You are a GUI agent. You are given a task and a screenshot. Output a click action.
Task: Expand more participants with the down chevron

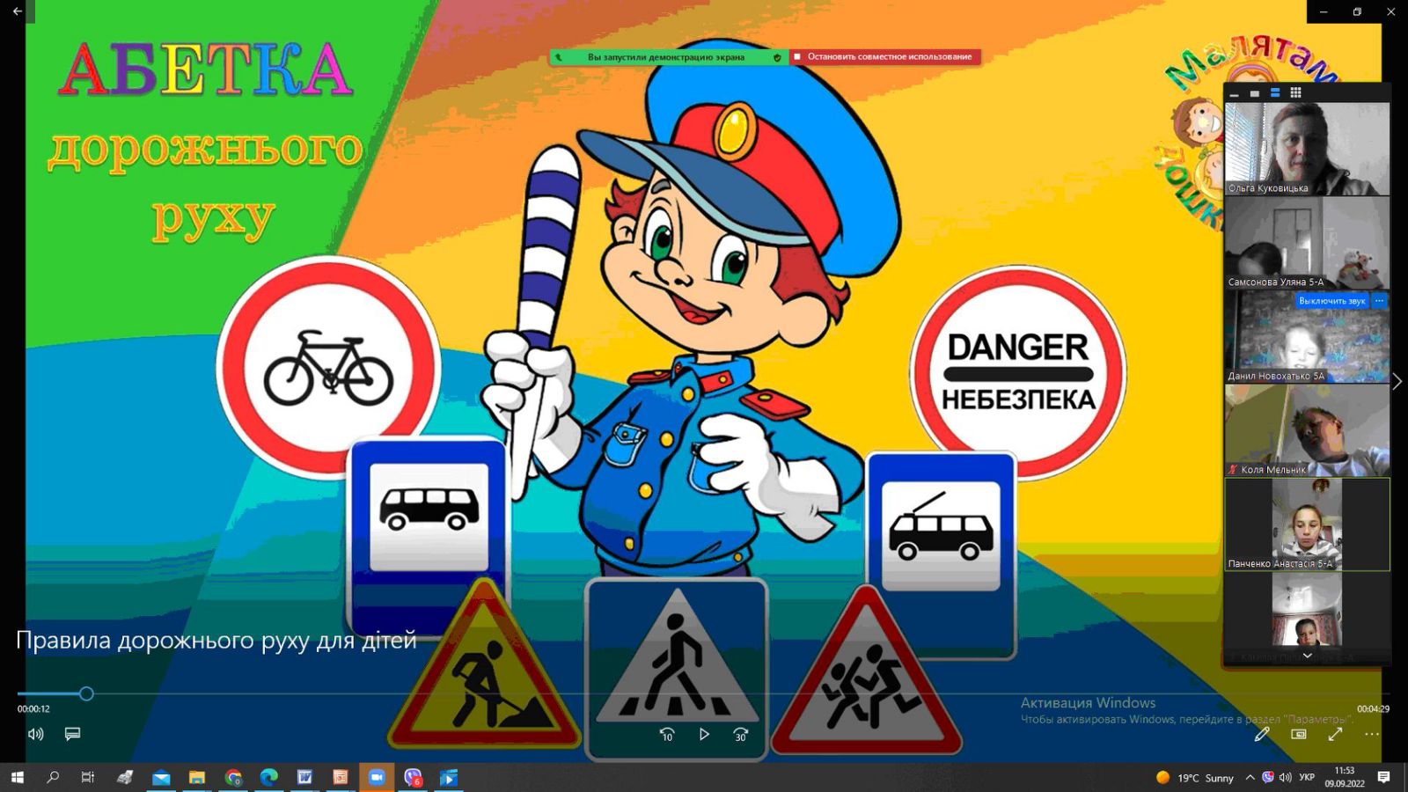tap(1308, 656)
